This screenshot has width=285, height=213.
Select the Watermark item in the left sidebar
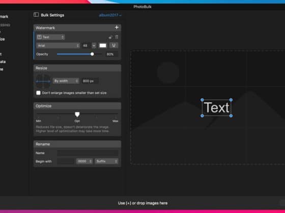[x=4, y=16]
